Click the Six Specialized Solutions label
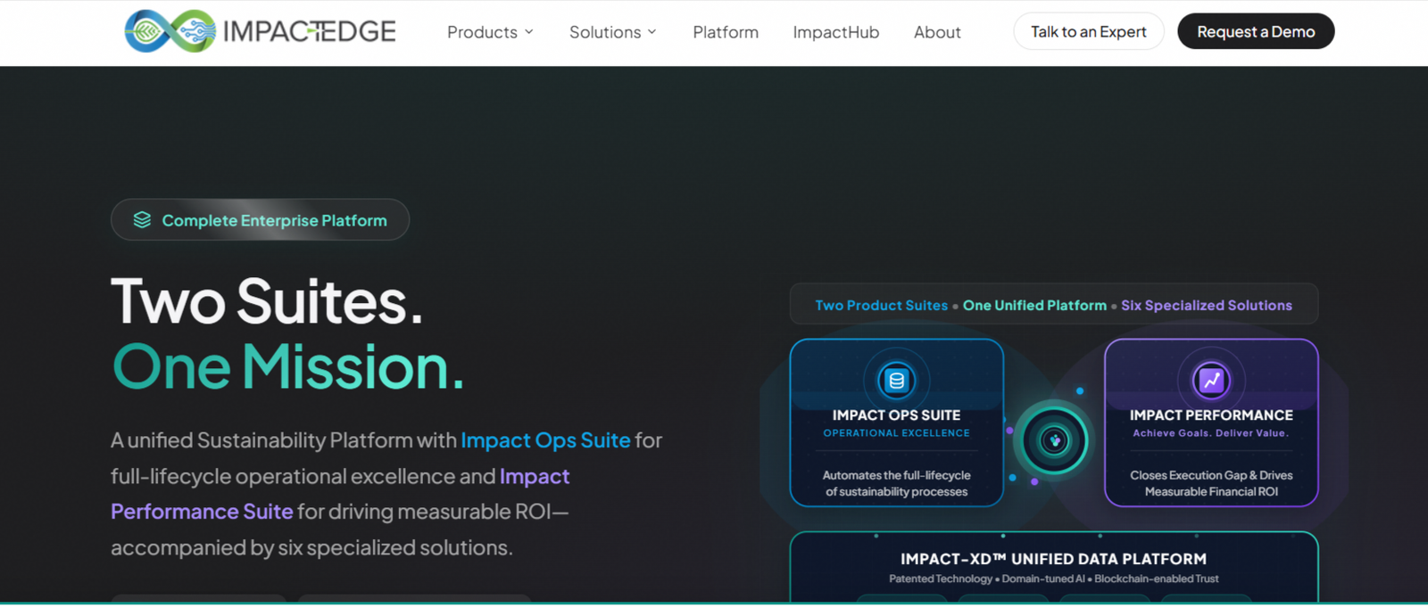 [1207, 305]
